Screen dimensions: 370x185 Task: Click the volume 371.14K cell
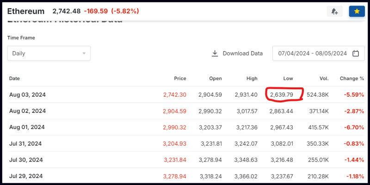coord(319,111)
